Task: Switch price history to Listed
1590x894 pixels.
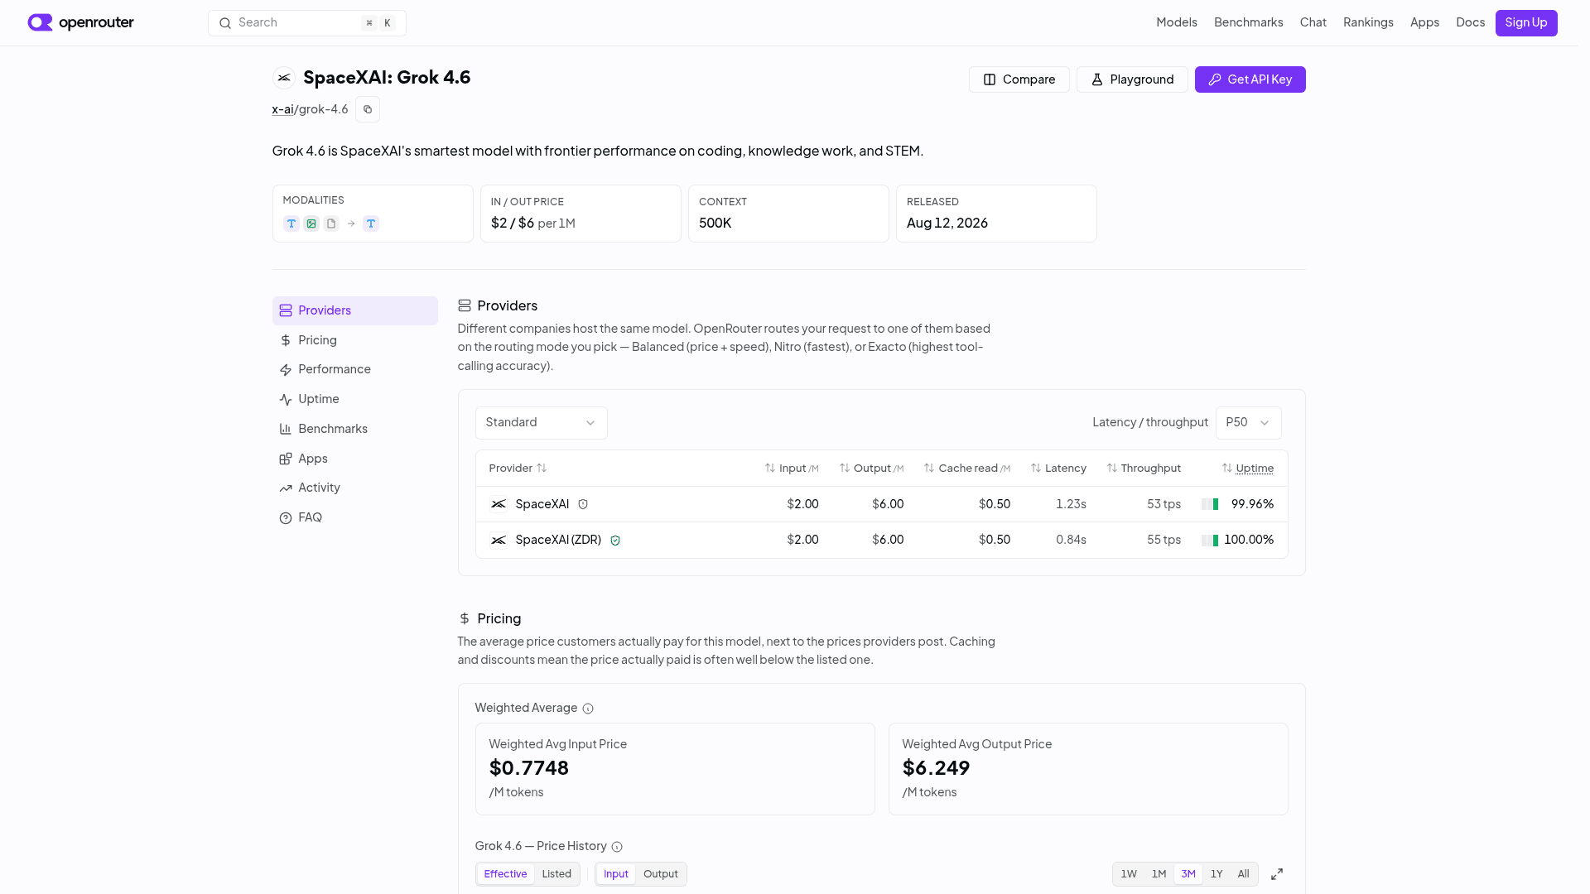Action: pos(556,874)
